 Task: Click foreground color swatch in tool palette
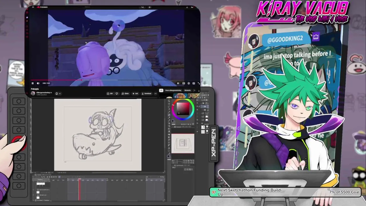(x=168, y=156)
